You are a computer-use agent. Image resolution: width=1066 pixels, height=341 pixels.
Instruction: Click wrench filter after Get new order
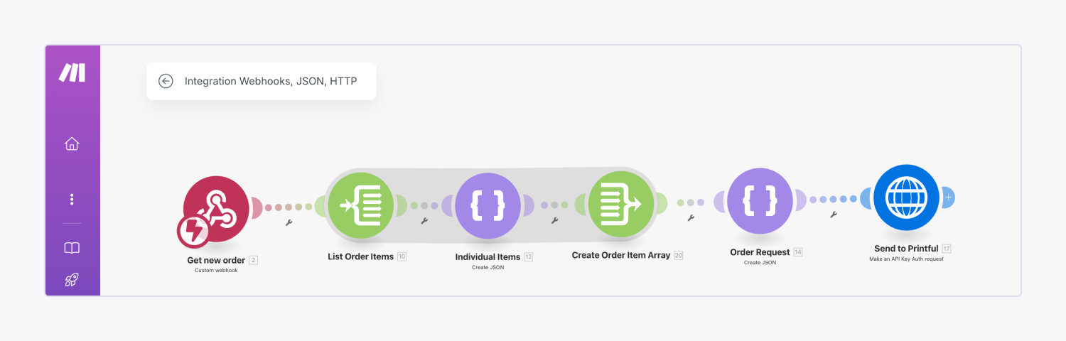[x=289, y=222]
